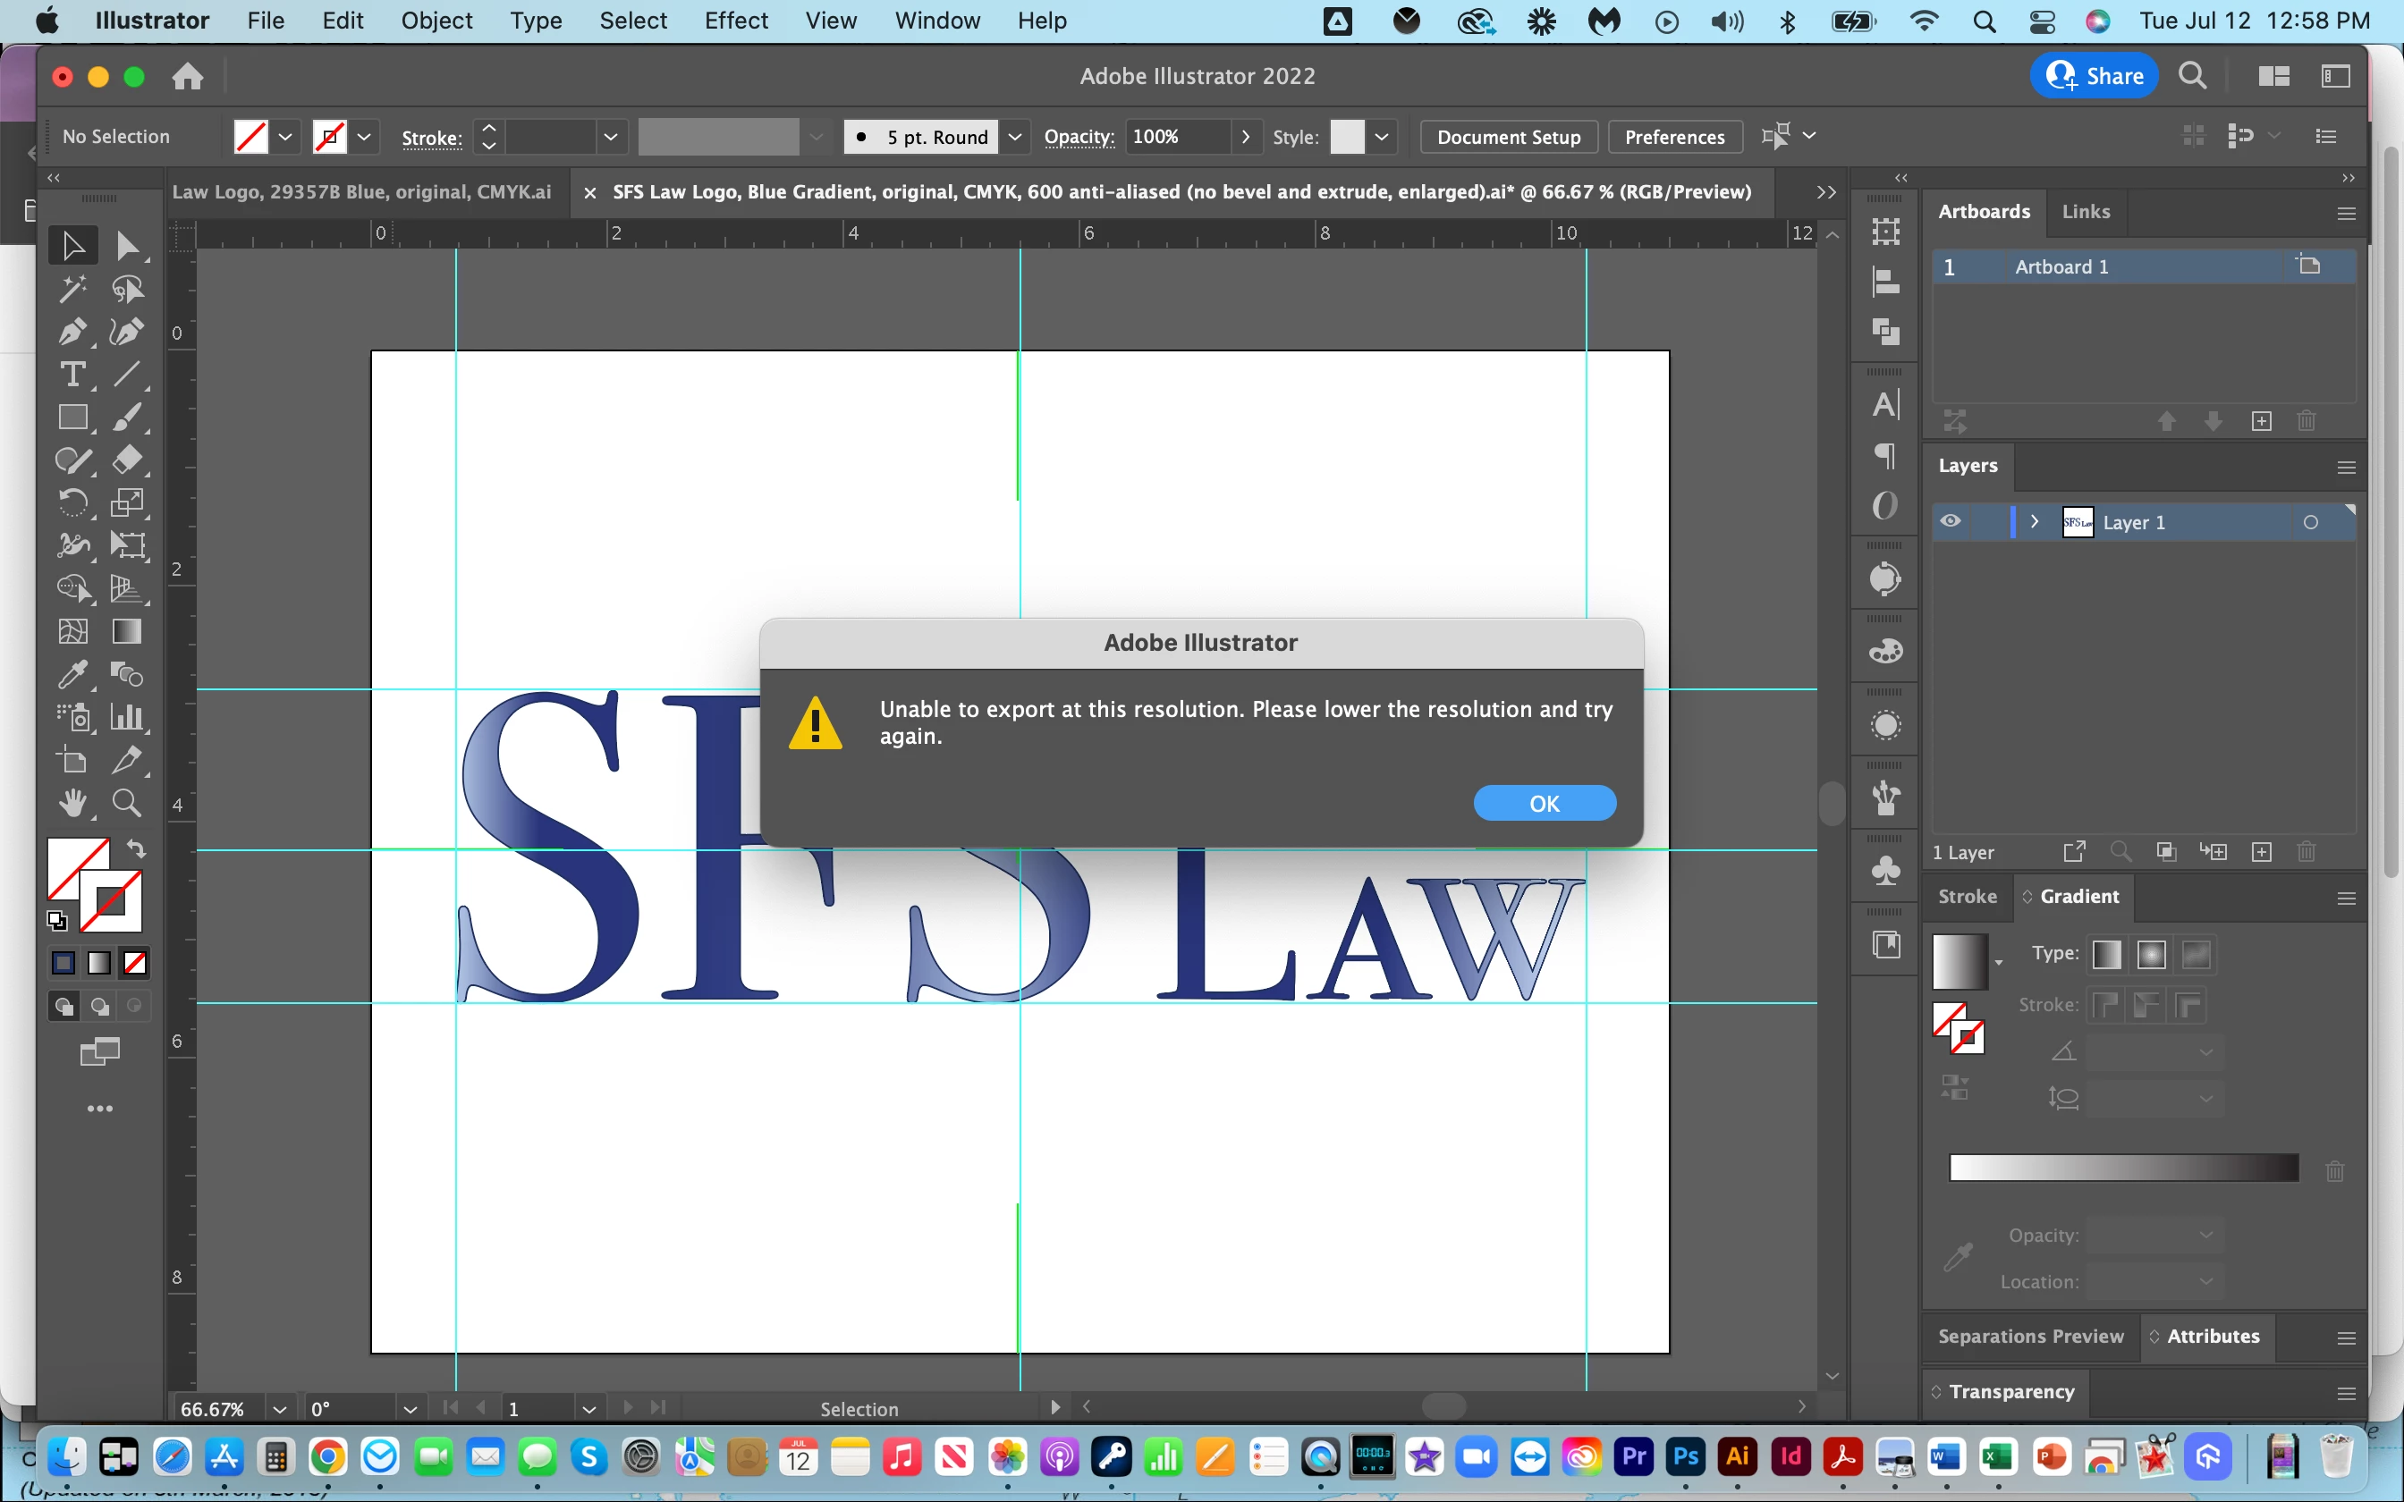Select the Gradient tool in toolbar

[126, 632]
